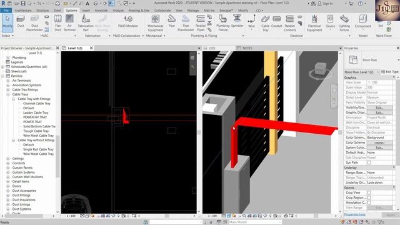This screenshot has height=225, width=400.
Task: Switch to the Structure ribbon tab
Action: pyautogui.click(x=42, y=11)
